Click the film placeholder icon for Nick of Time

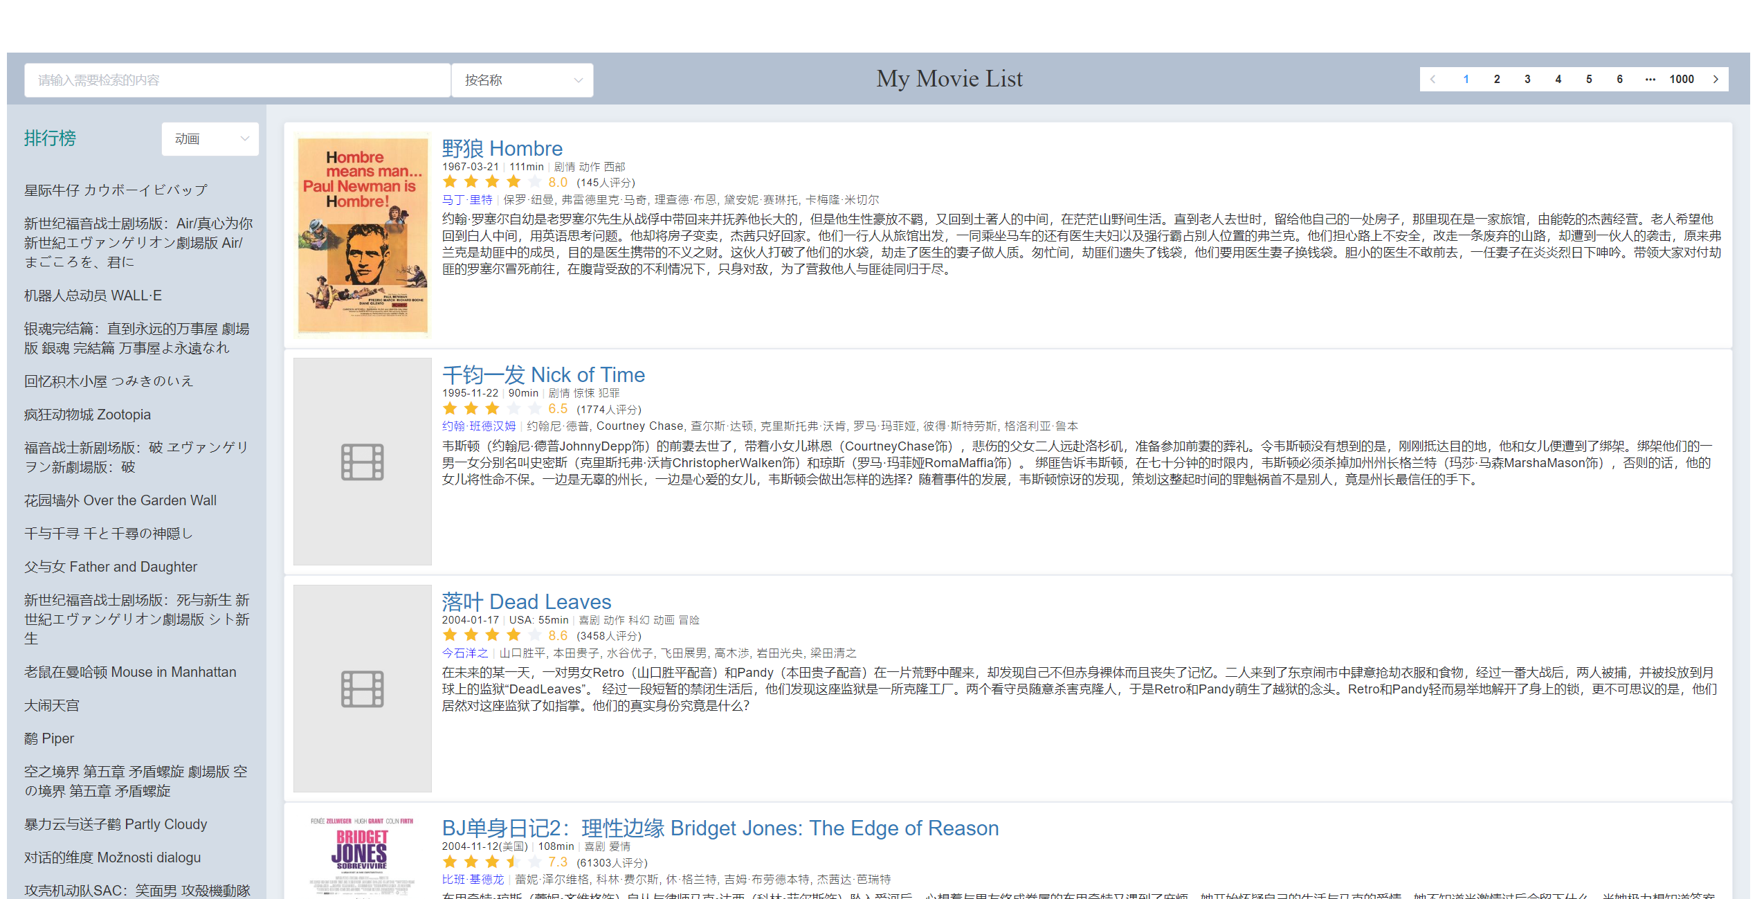click(362, 462)
